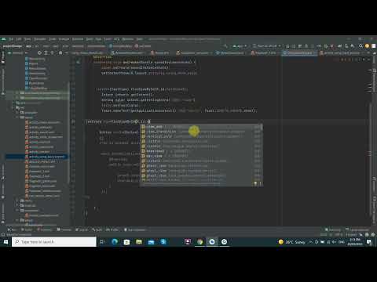Screen dimensions: 377x282
Task: Click the Run app play icon
Action: 287,46
